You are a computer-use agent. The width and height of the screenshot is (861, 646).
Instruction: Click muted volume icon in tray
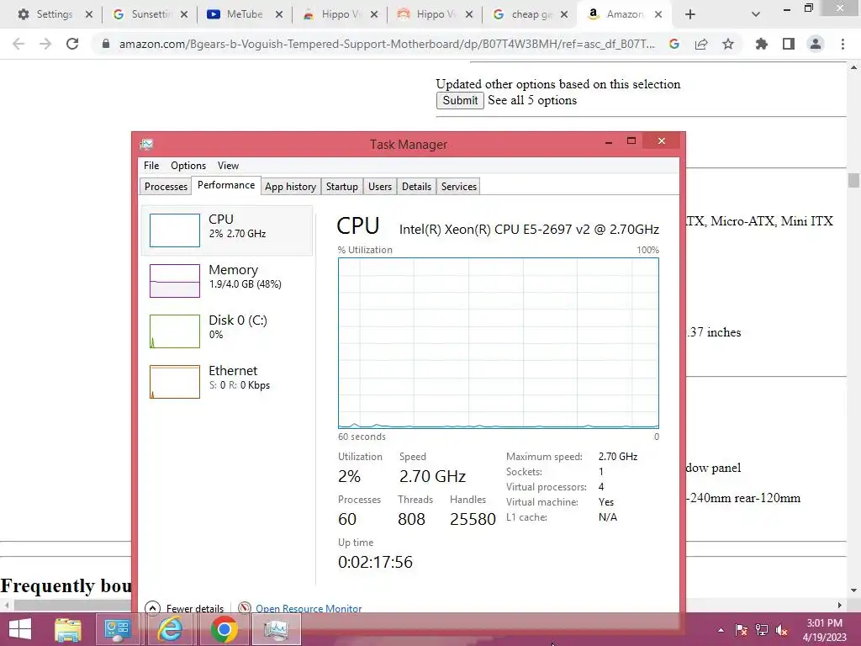pos(782,630)
